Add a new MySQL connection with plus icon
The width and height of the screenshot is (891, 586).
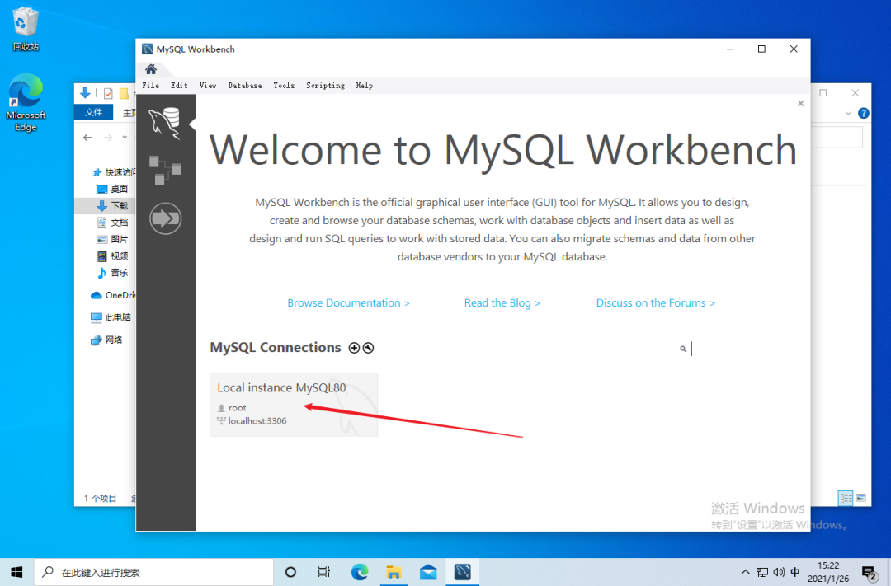pyautogui.click(x=354, y=348)
